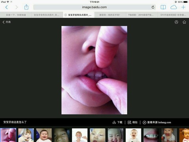This screenshot has width=189, height=142.
Task: Select the toothbrush girl thumbnail
Action: (x=26, y=135)
